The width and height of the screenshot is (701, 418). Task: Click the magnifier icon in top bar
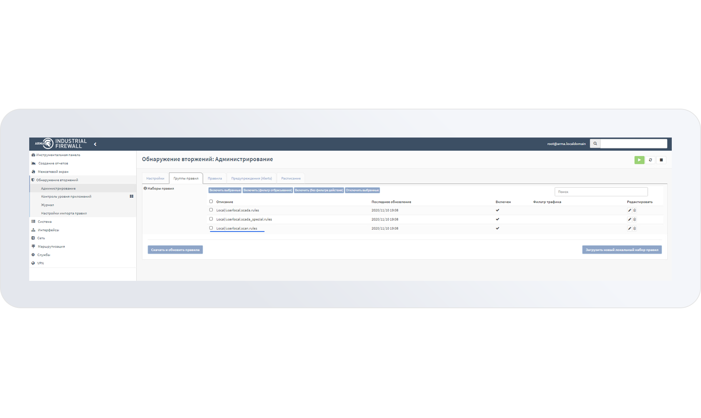coord(595,144)
